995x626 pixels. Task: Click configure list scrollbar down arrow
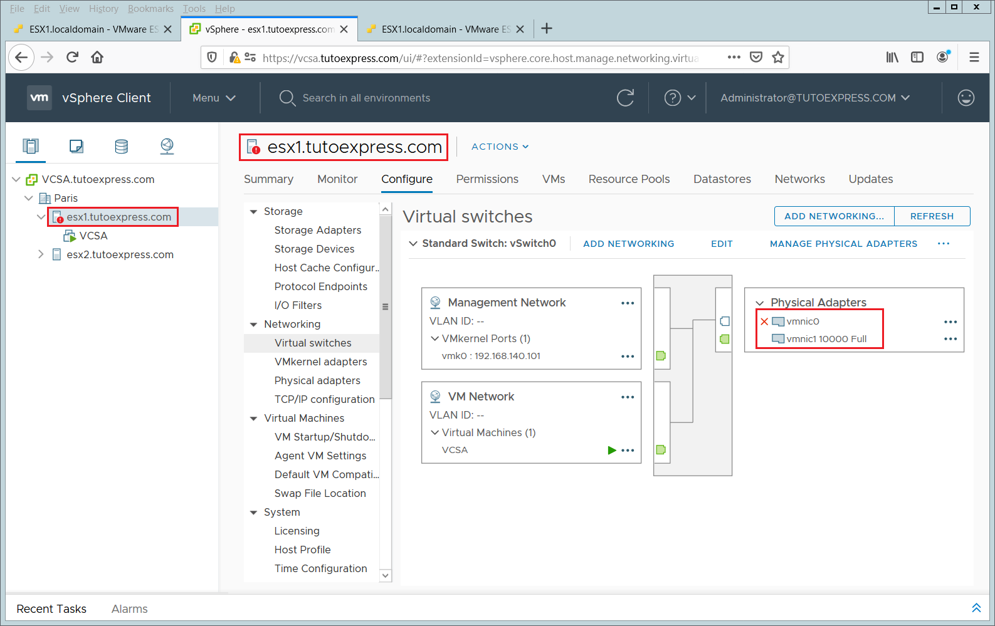(386, 575)
